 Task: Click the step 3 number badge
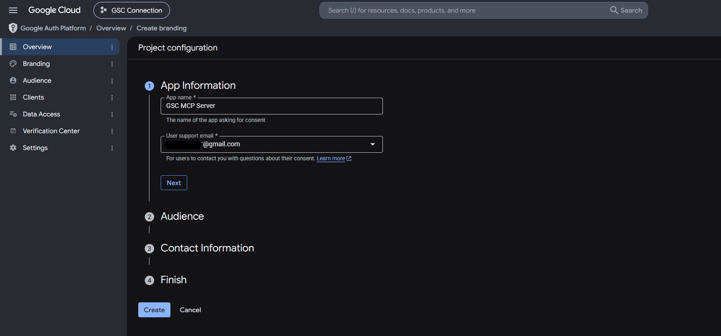tap(149, 249)
